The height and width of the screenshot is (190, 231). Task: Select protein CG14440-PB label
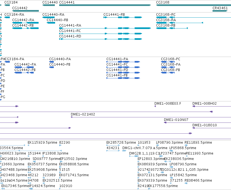(60, 65)
